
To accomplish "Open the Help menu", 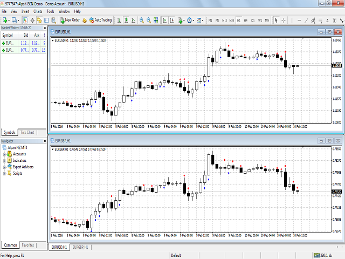I will click(77, 11).
